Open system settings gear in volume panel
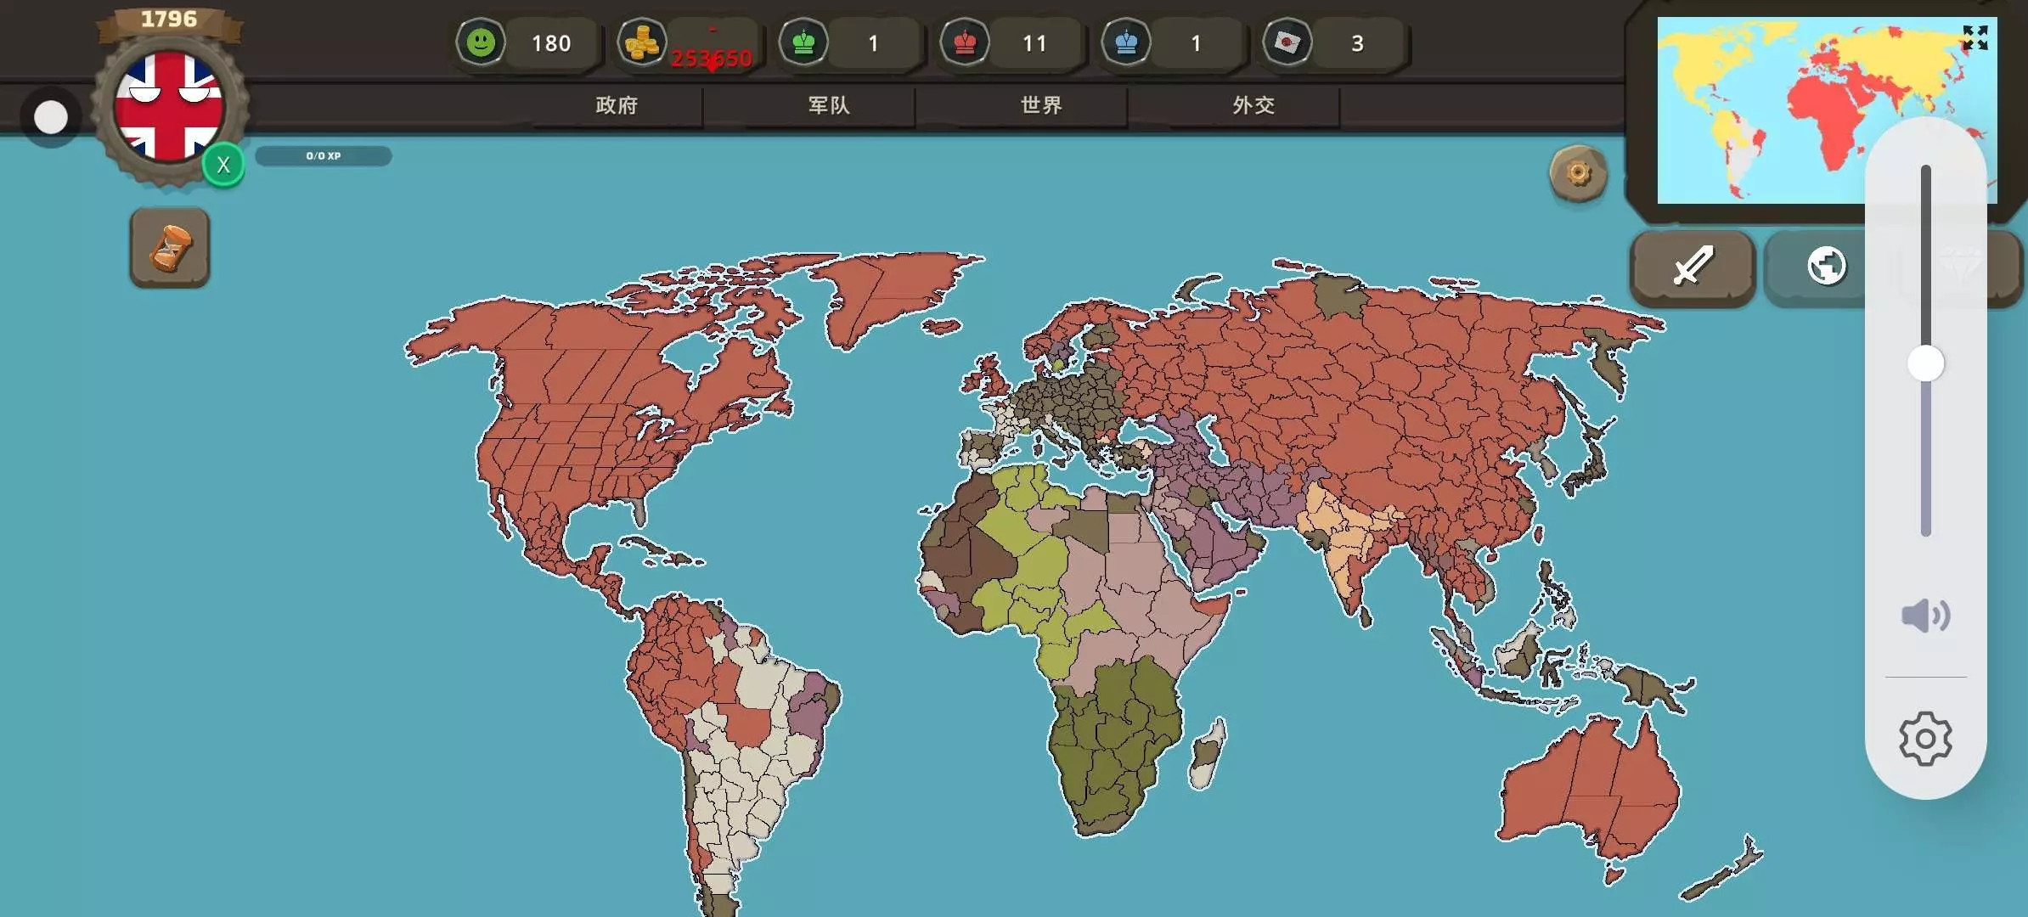 pos(1925,739)
